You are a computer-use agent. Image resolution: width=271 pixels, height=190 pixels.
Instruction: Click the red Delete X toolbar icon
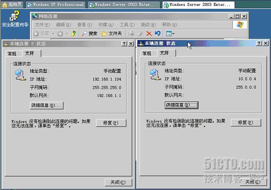(x=149, y=34)
